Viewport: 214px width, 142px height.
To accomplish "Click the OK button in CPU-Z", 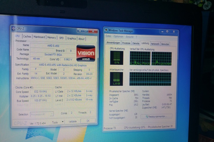I will tap(88, 121).
